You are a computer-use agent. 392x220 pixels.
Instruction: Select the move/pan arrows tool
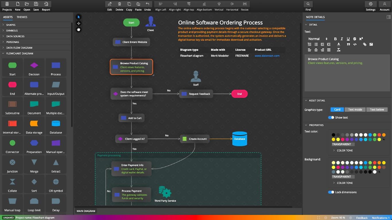click(79, 23)
